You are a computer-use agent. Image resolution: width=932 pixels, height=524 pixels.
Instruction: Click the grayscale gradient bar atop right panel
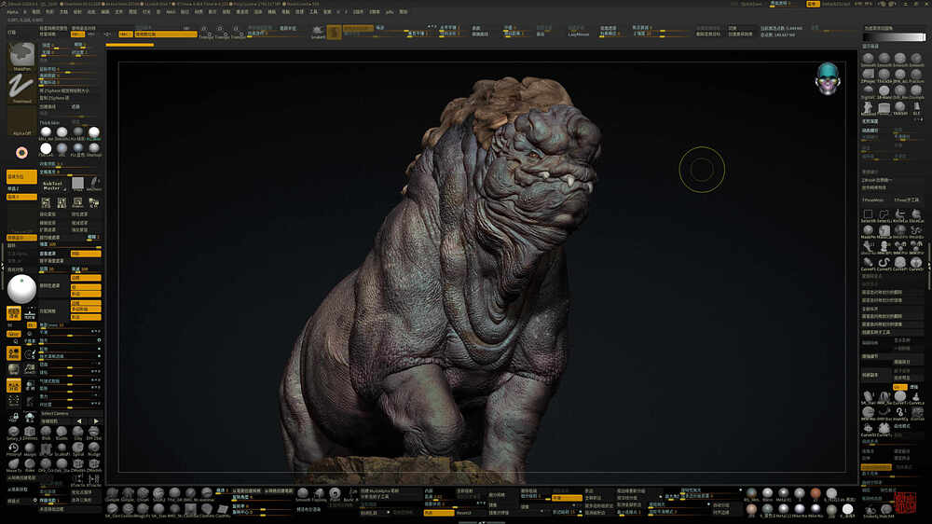click(x=893, y=37)
